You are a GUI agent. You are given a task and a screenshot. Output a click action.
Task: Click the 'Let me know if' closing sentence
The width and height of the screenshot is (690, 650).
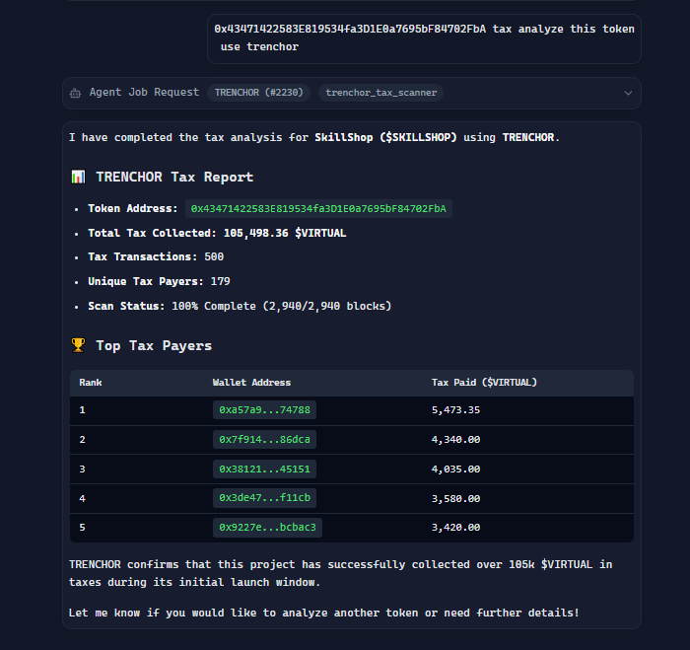coord(324,613)
